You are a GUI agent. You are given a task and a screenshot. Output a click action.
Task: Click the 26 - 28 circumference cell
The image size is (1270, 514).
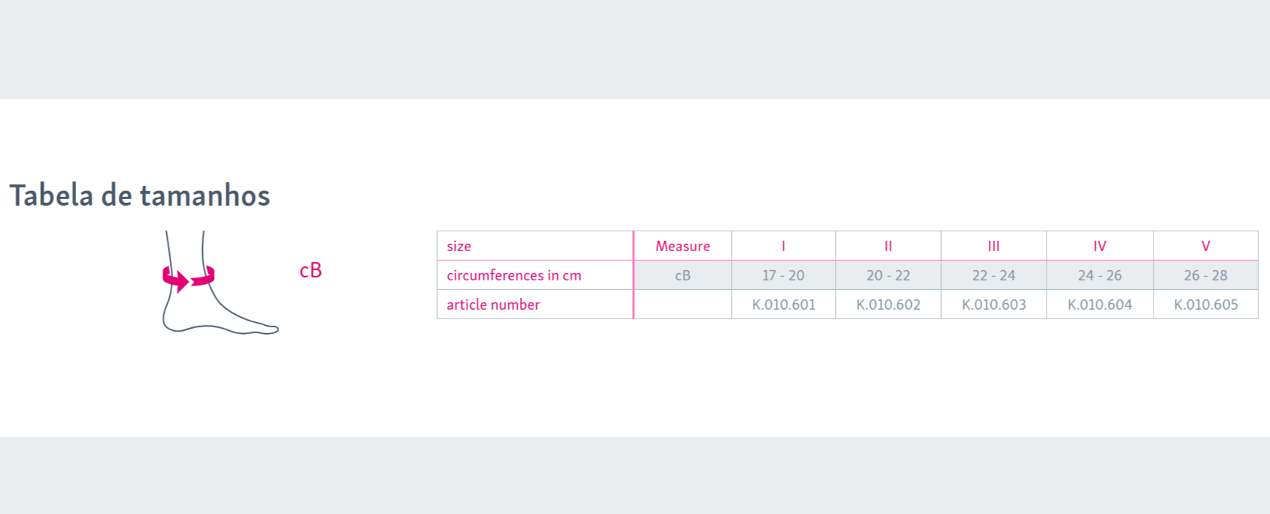[x=1206, y=275]
